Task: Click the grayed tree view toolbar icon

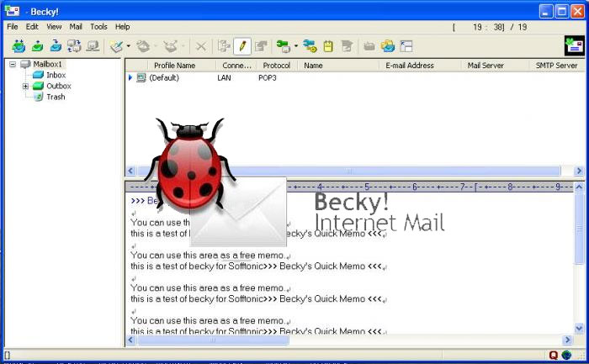Action: [x=224, y=46]
